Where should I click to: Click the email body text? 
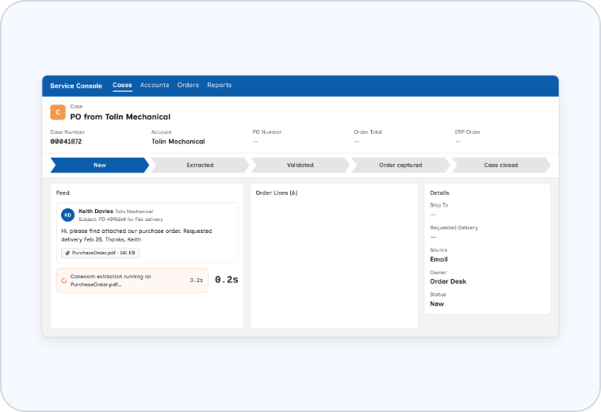point(136,235)
